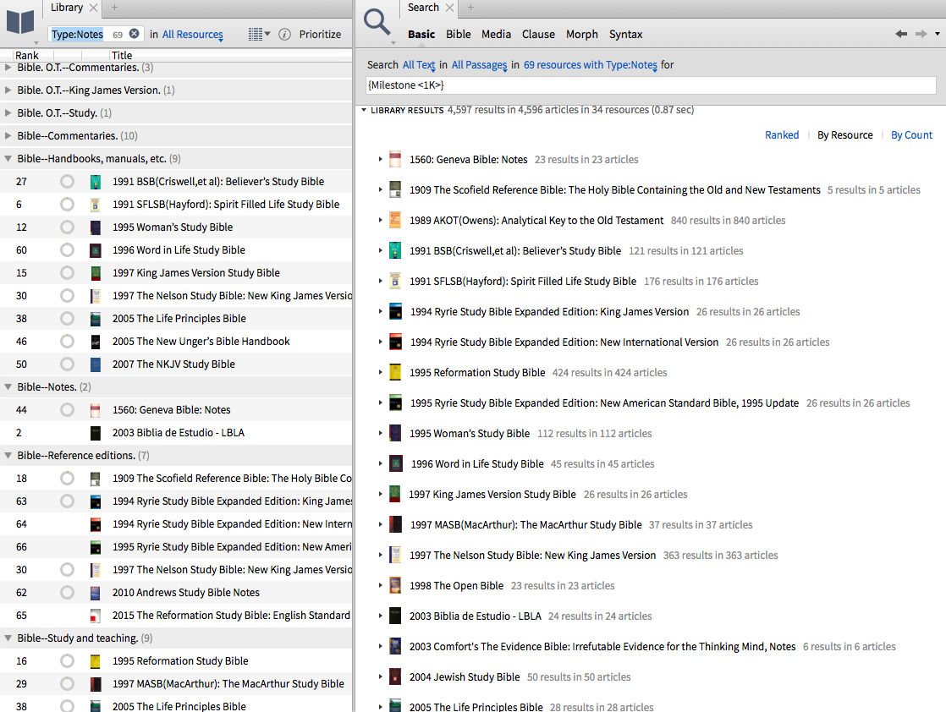Click 1991 Believer's Study Bible cover in library
This screenshot has height=712, width=946.
point(96,182)
